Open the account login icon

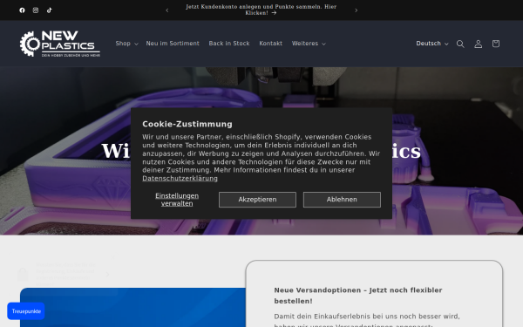pos(478,44)
